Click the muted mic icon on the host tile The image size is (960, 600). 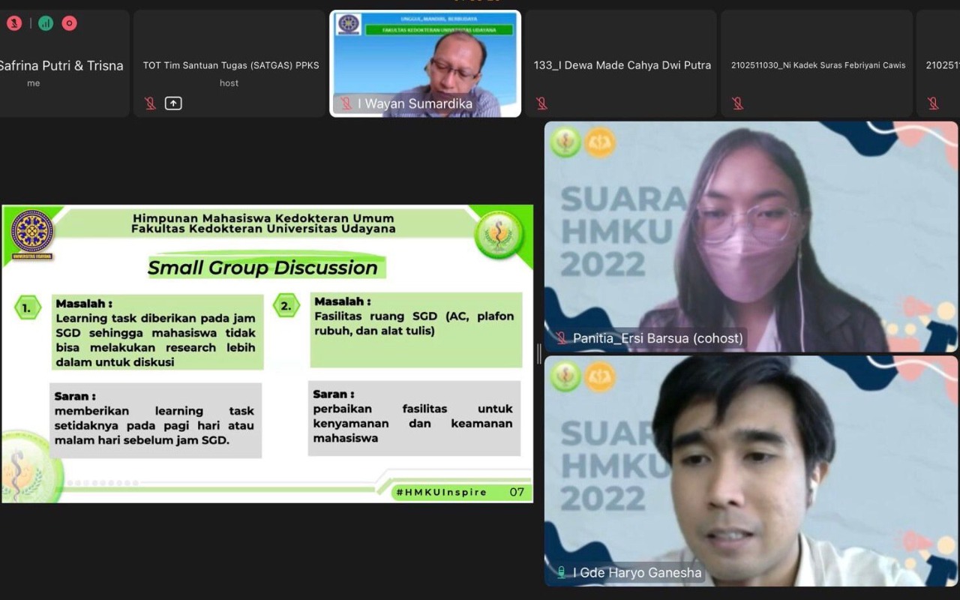point(150,103)
